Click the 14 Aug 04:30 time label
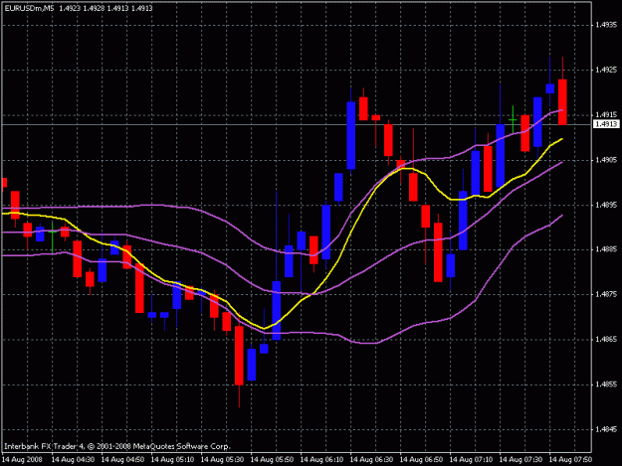622x466 pixels. click(x=73, y=460)
